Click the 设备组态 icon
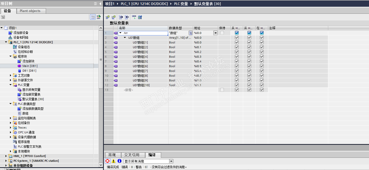Viewport: 369px width, 170px height. pyautogui.click(x=15, y=47)
